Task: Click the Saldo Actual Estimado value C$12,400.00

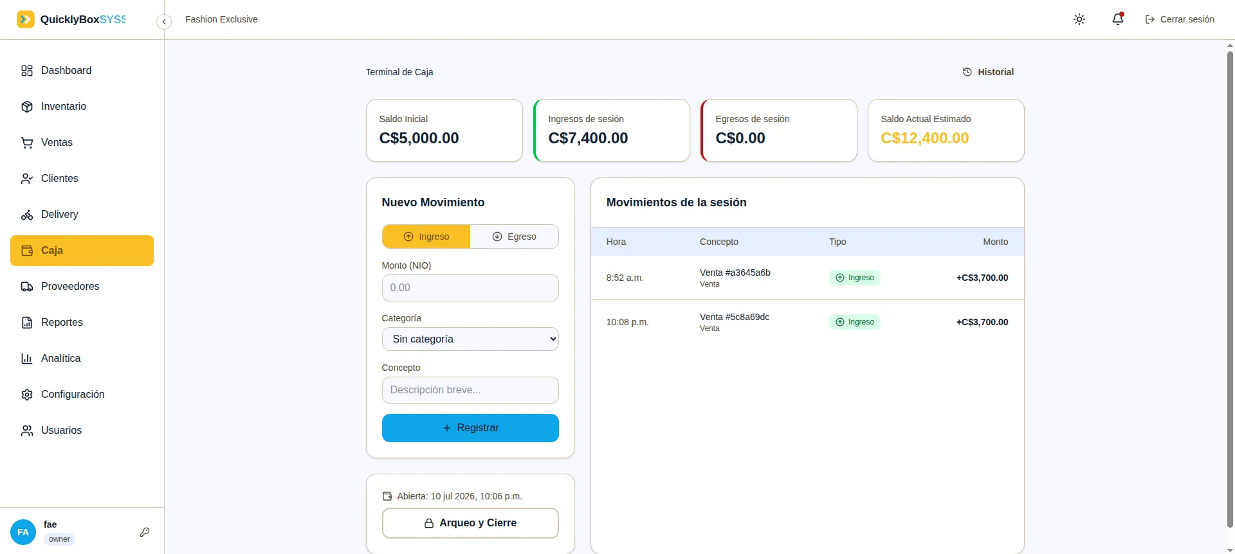Action: pos(924,138)
